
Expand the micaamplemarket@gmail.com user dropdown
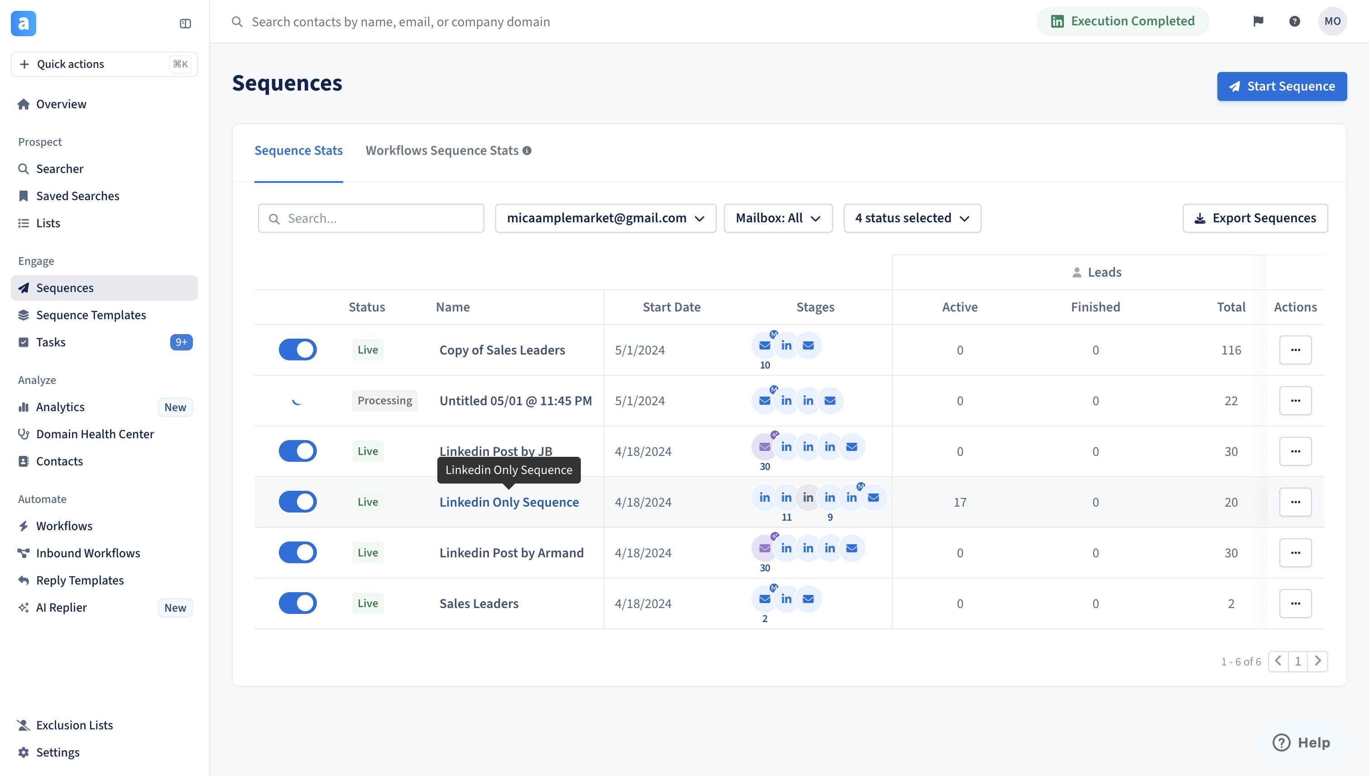coord(605,218)
